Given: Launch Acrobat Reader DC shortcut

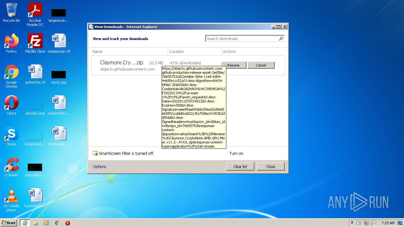Looking at the screenshot, I should [35, 15].
